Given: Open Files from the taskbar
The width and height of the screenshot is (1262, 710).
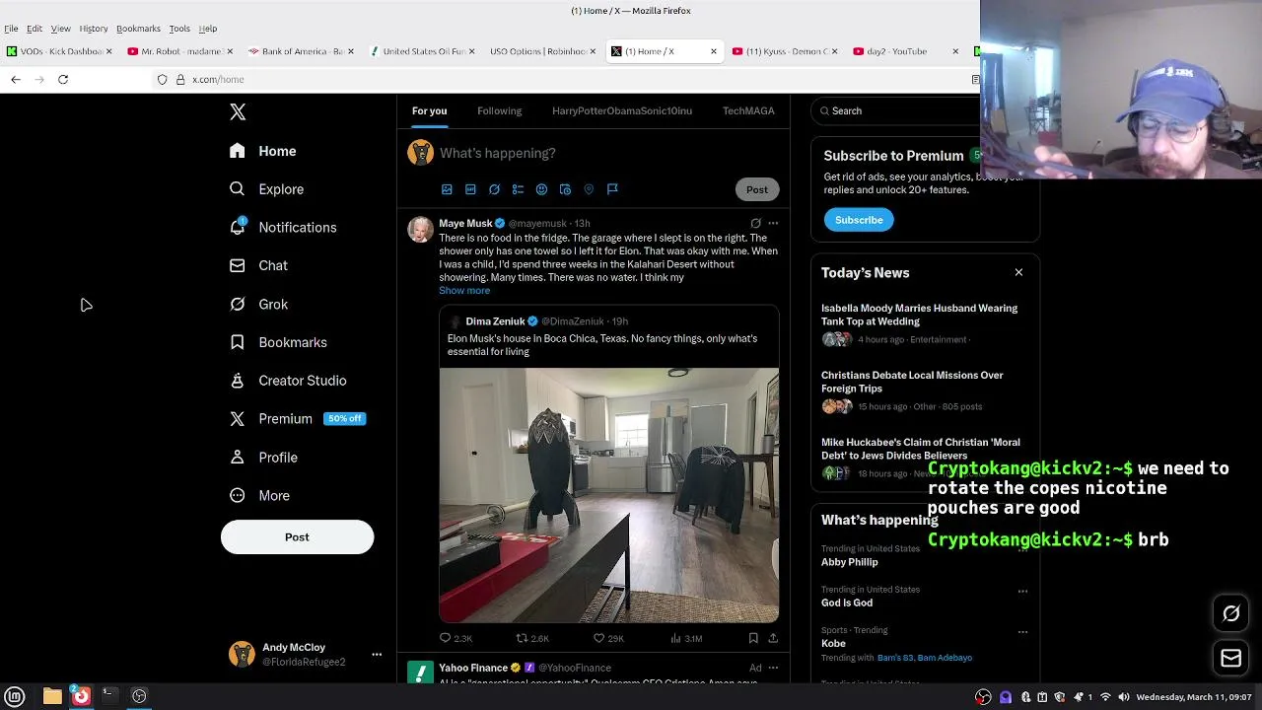Looking at the screenshot, I should coord(52,696).
